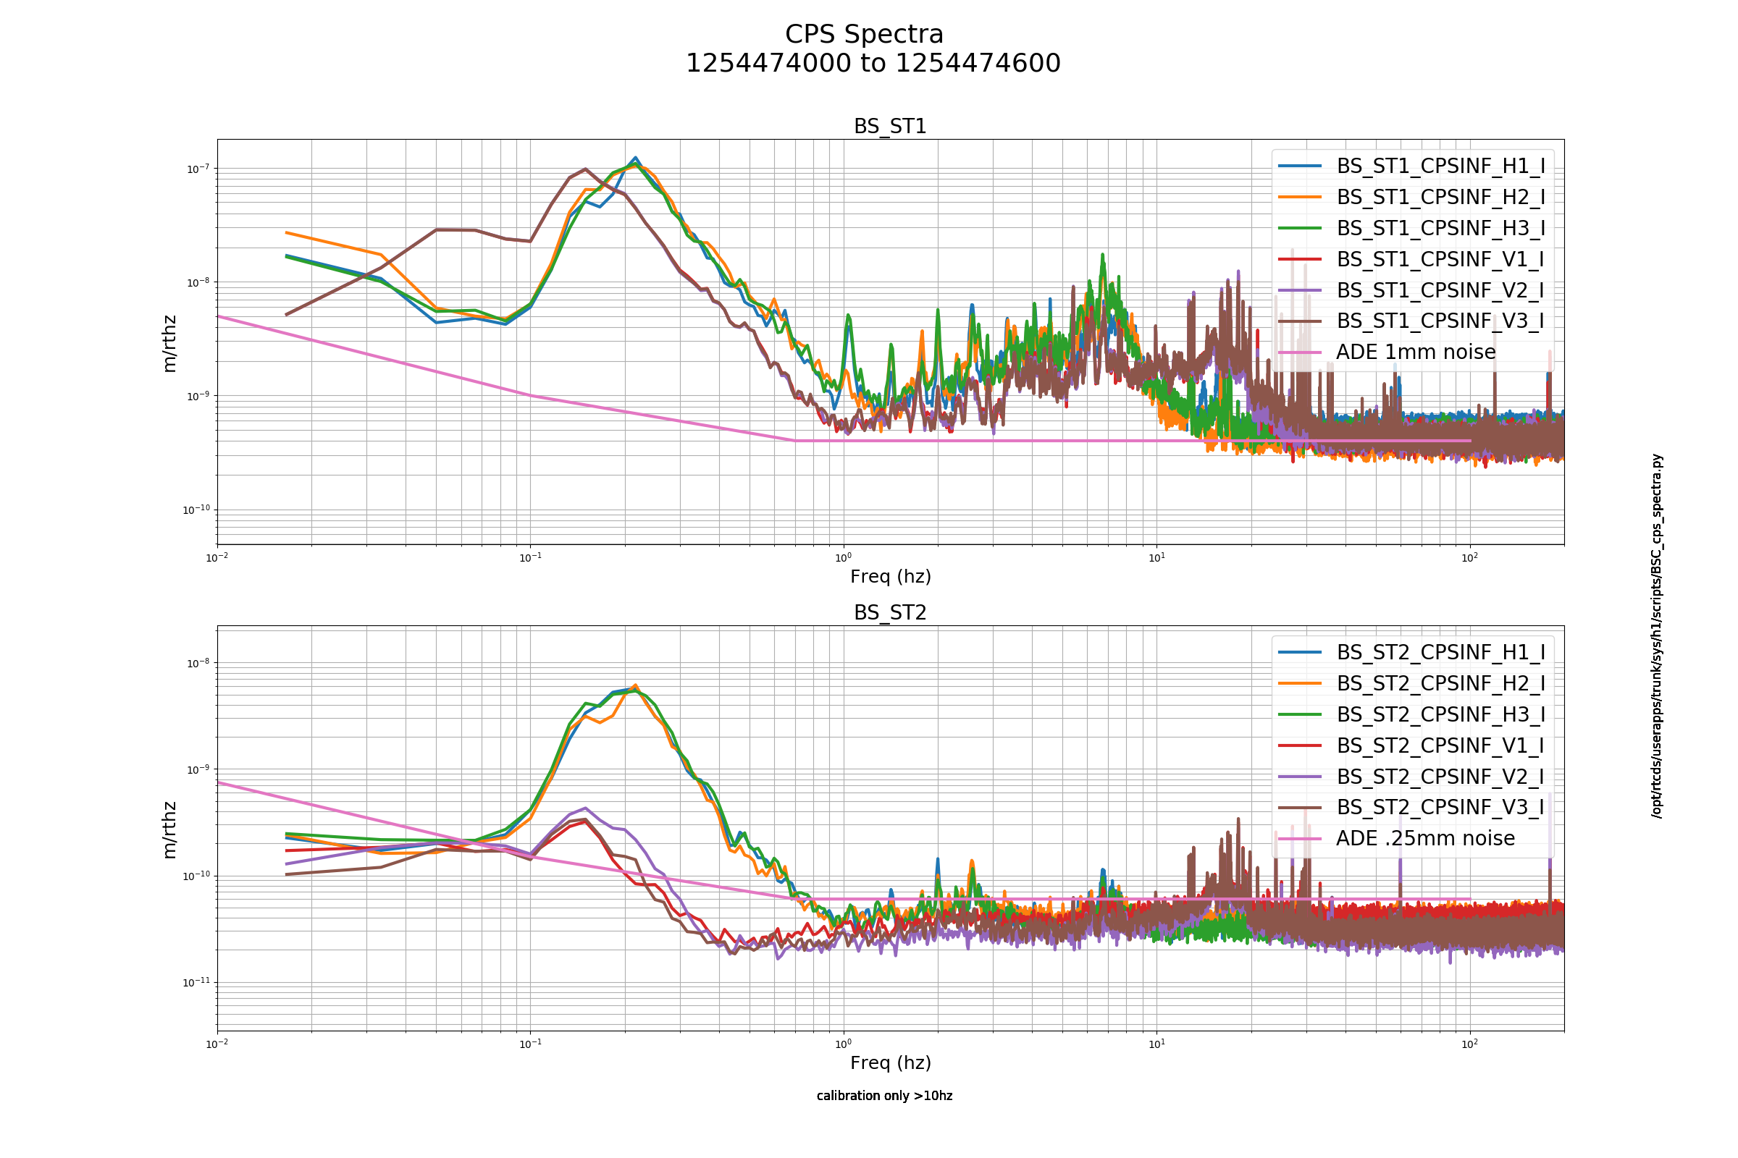Click the "ADE .25mm noise" legend label
Screen dimensions: 1738x1158
tap(1424, 838)
